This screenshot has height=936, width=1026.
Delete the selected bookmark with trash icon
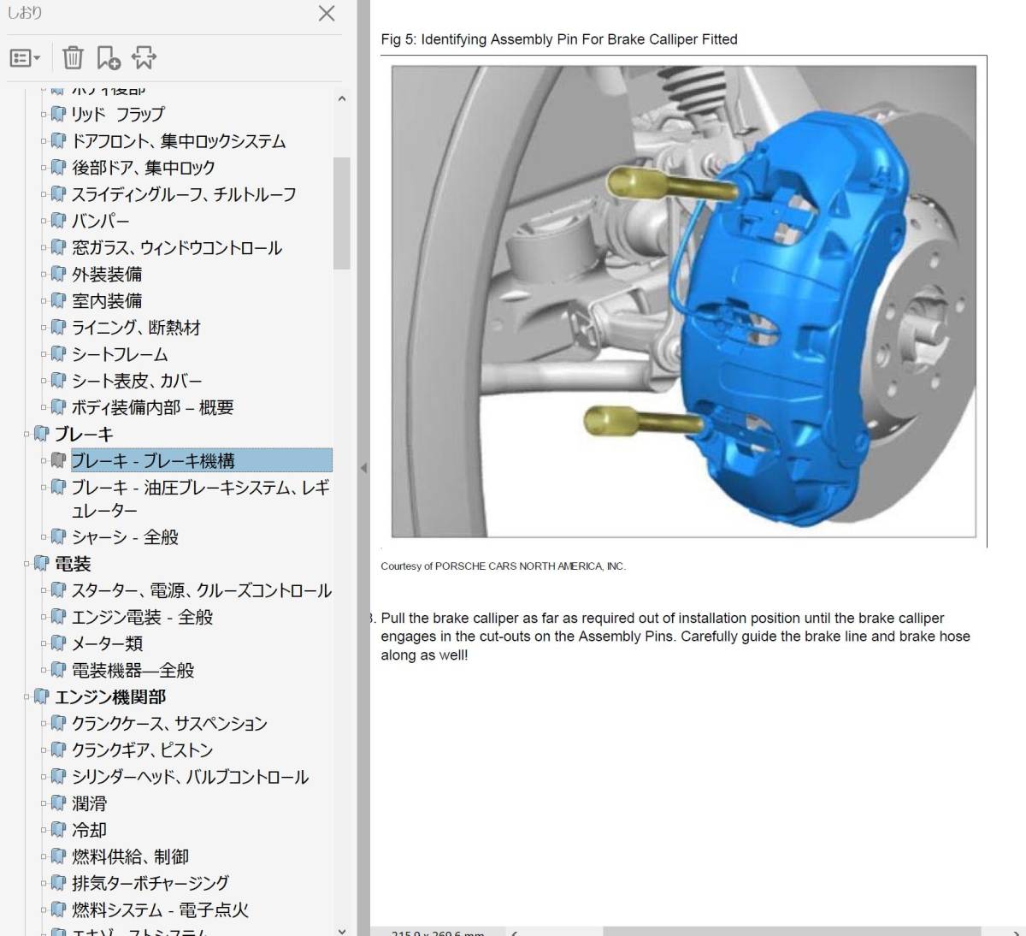pos(74,57)
